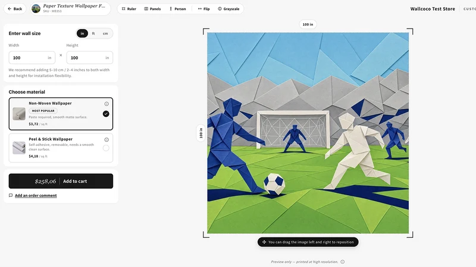Click the MOST POPULAR badge

[43, 111]
